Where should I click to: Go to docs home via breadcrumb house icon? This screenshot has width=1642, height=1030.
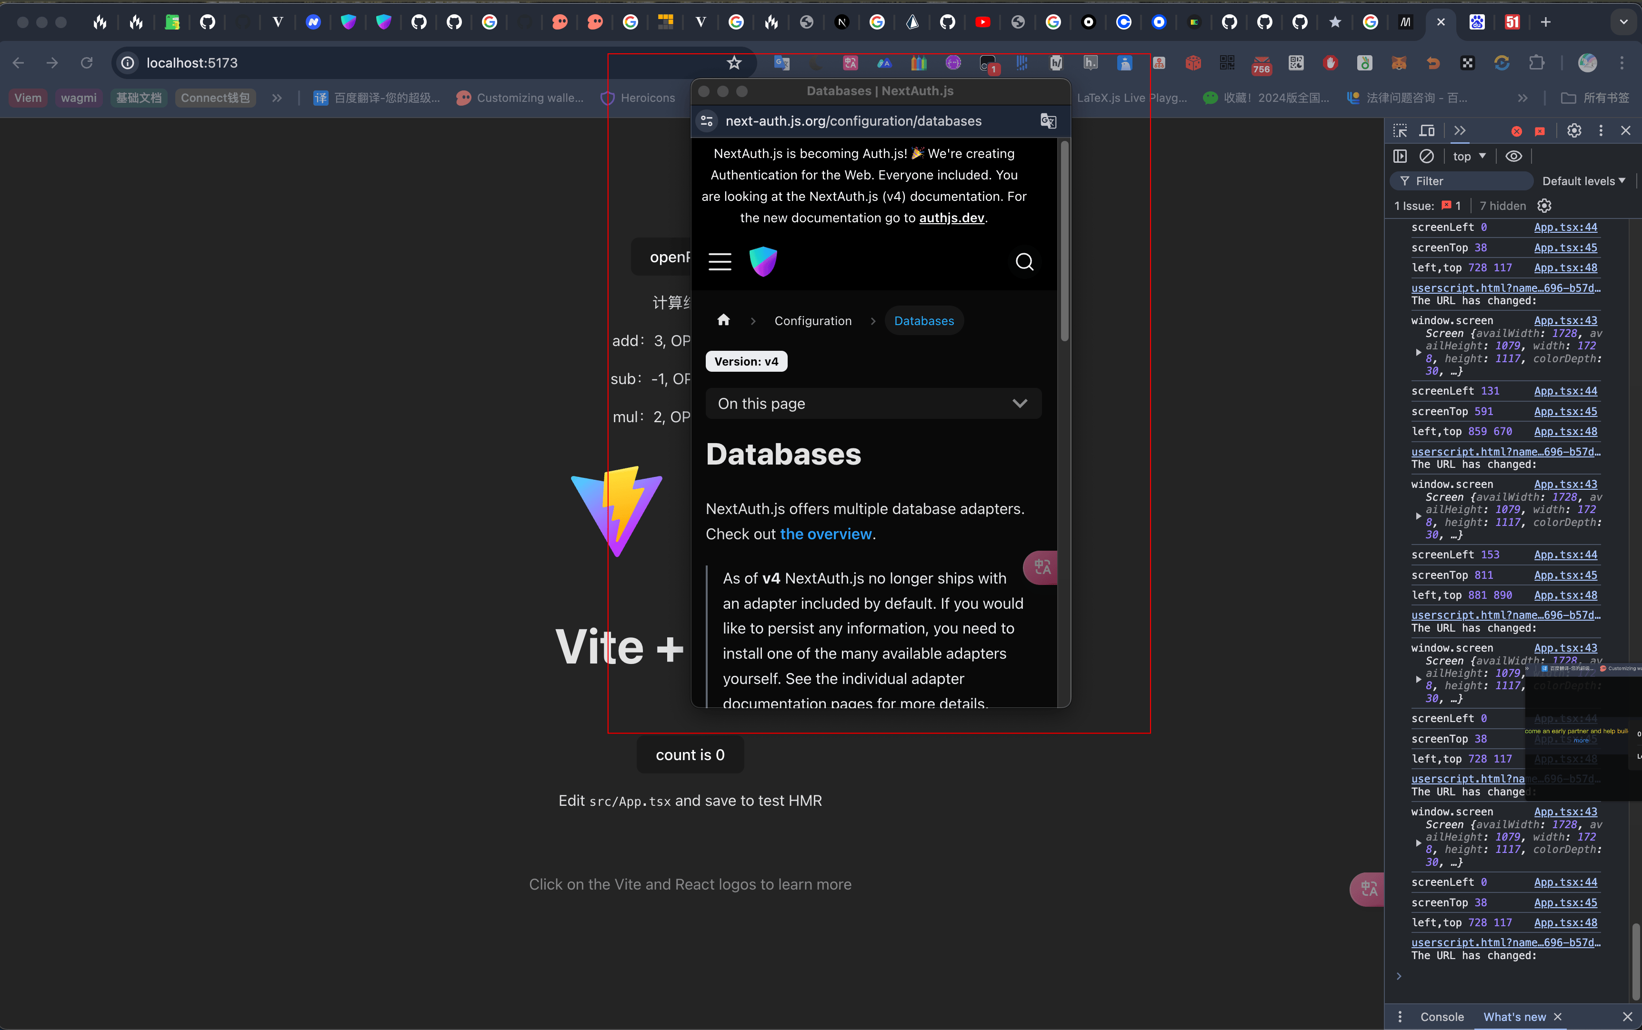point(723,320)
